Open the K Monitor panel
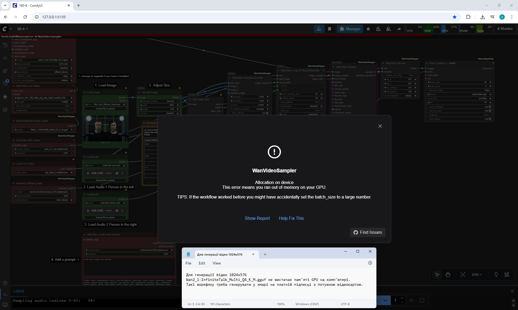518x310 pixels. click(505, 29)
